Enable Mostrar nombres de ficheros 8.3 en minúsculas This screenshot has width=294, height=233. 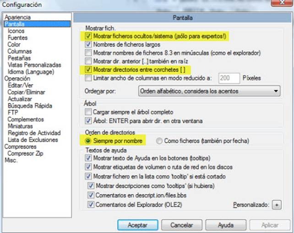point(88,53)
